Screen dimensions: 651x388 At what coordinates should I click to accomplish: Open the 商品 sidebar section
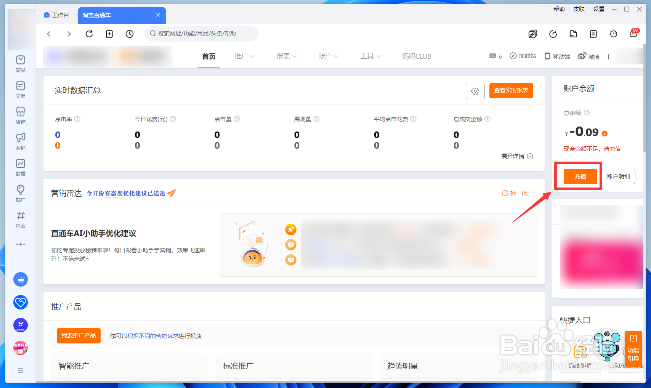[21, 64]
